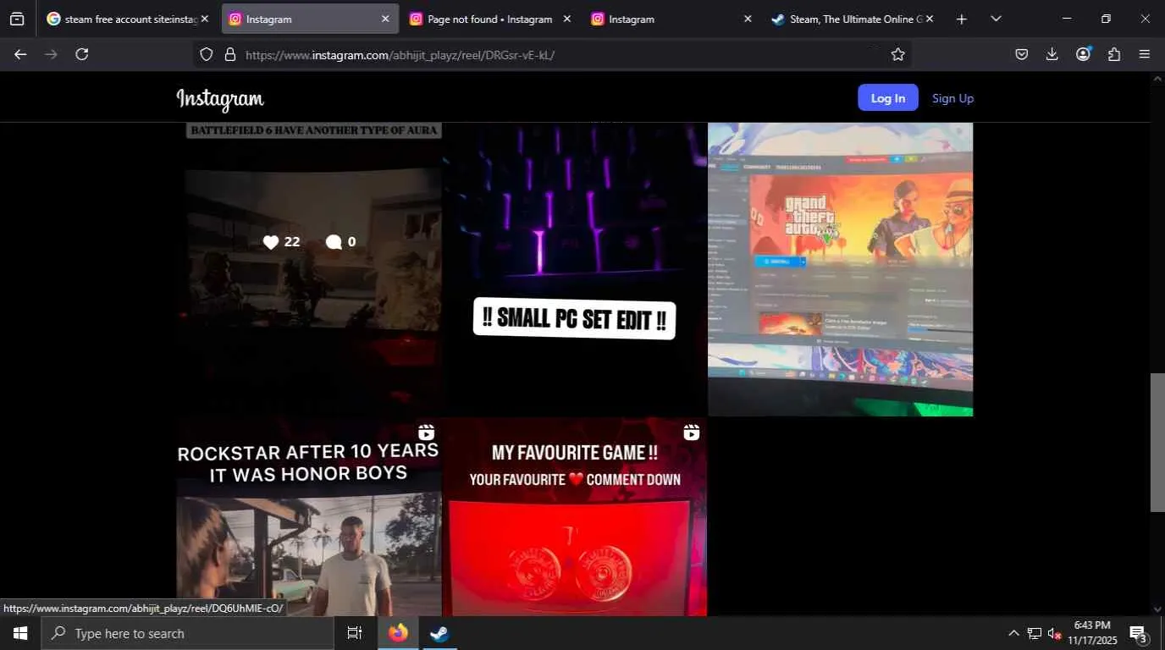Viewport: 1165px width, 650px height.
Task: Open the Firefox account menu
Action: click(x=1083, y=54)
